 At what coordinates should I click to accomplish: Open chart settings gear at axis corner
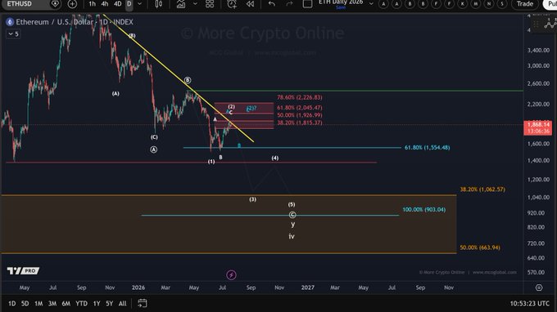(x=539, y=287)
